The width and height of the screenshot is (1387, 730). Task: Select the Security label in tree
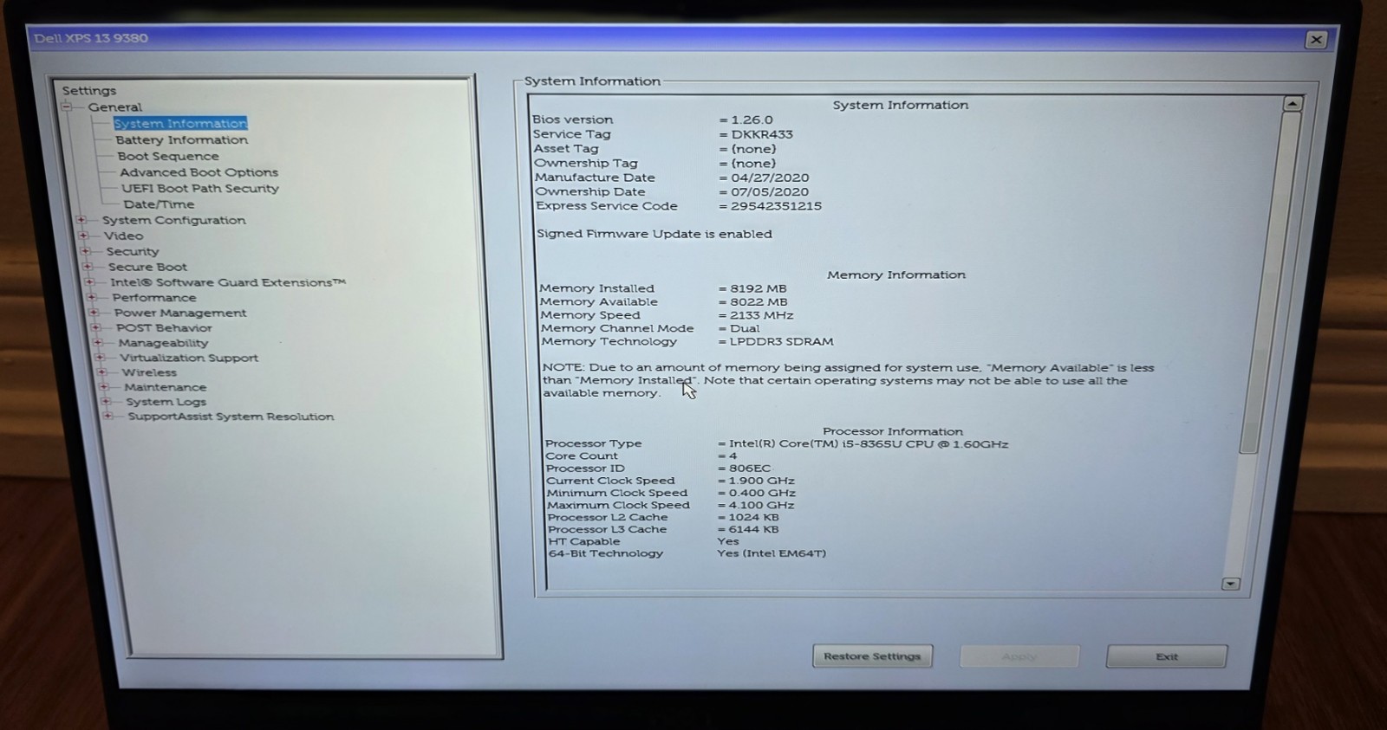pyautogui.click(x=133, y=251)
